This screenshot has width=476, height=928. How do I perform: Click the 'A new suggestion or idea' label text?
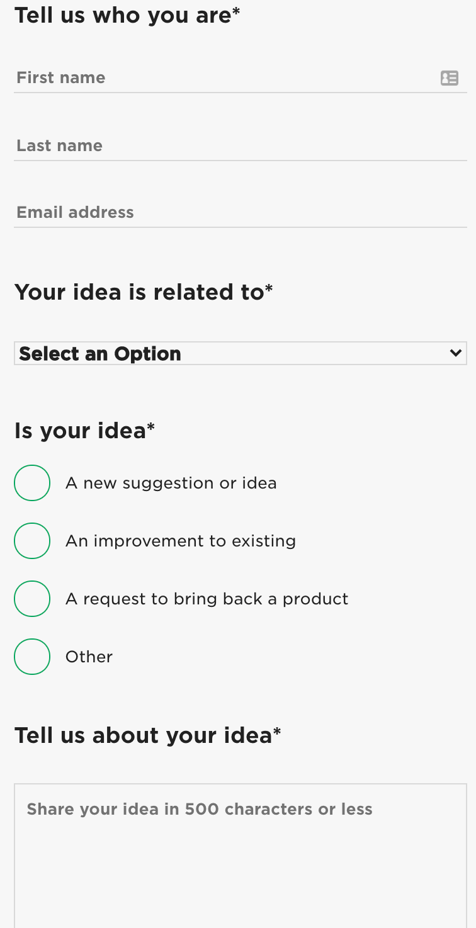point(171,484)
